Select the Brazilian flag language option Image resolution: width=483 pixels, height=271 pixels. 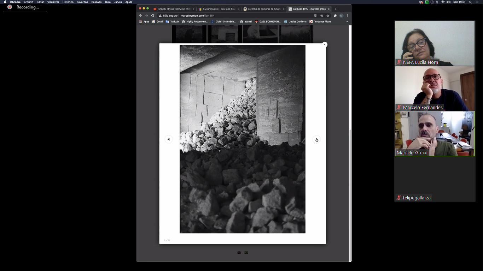246,253
